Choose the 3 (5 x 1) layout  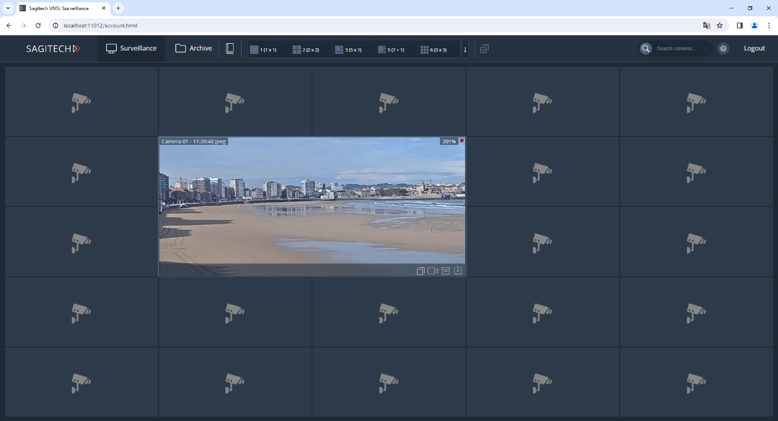click(x=348, y=49)
